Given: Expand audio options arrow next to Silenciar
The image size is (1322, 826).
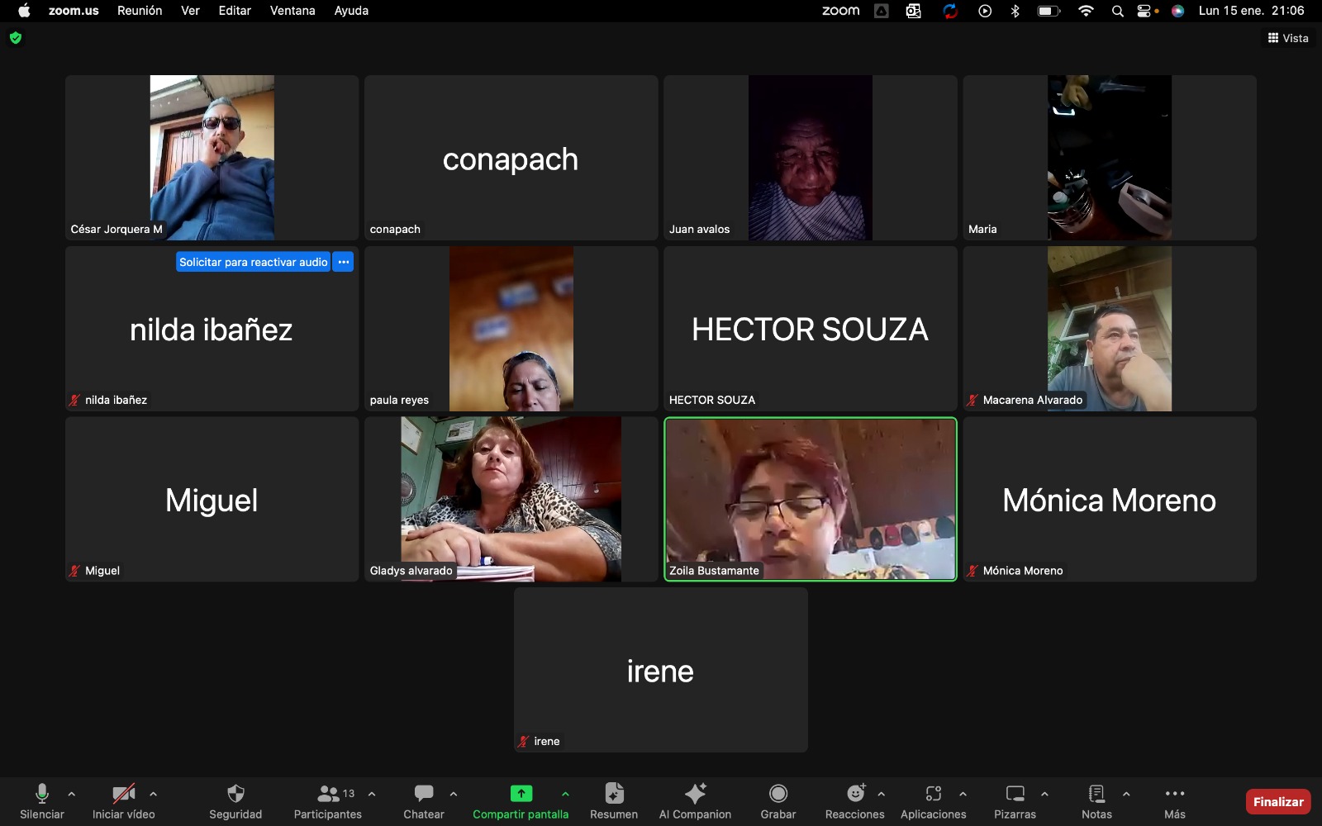Looking at the screenshot, I should (72, 794).
